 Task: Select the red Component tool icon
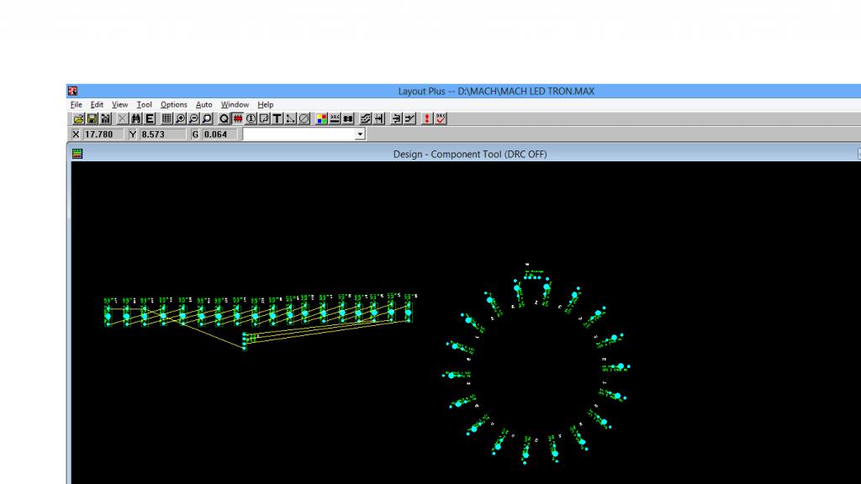tap(238, 118)
